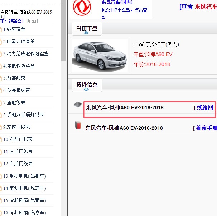Click 包含117个车型，点击查看 link
This screenshot has width=217, height=216.
pyautogui.click(x=124, y=13)
